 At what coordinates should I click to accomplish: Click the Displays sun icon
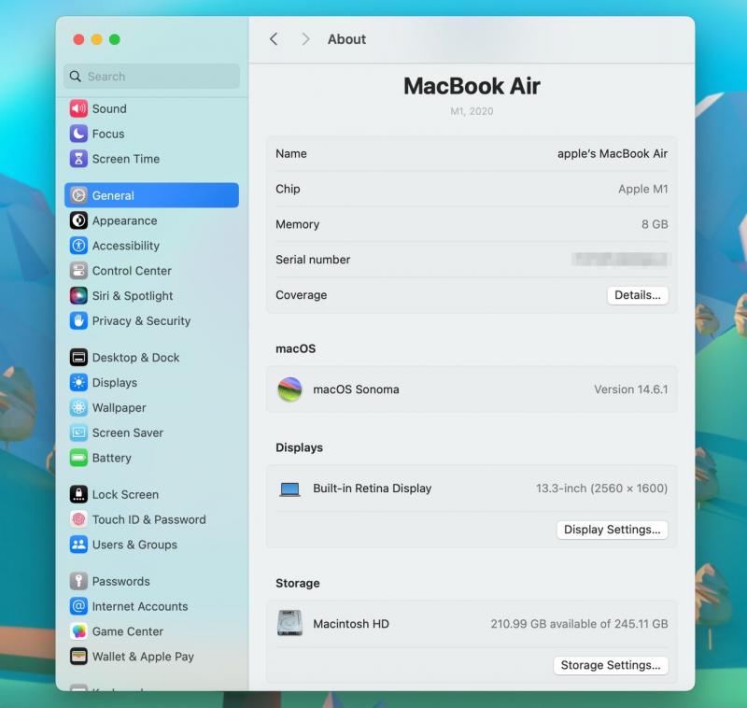click(x=78, y=383)
